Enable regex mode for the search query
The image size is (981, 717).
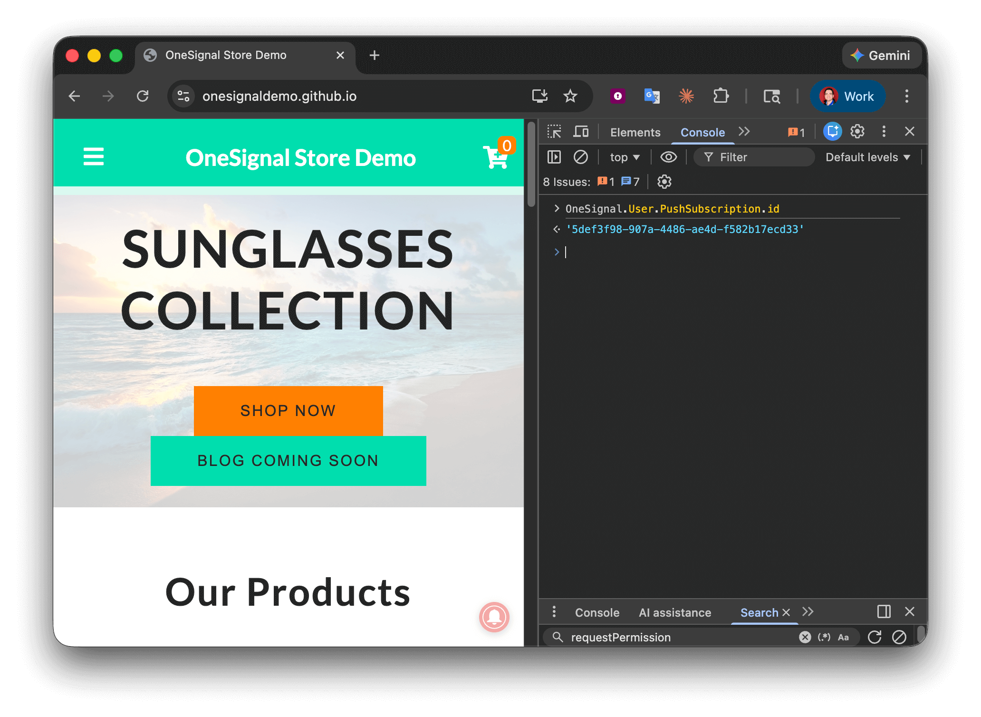[x=824, y=637]
